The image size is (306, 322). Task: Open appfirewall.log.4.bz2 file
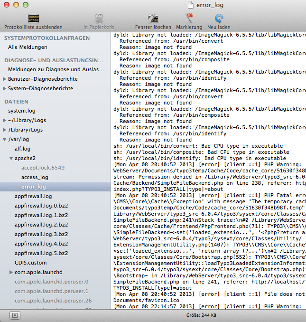pos(41,244)
